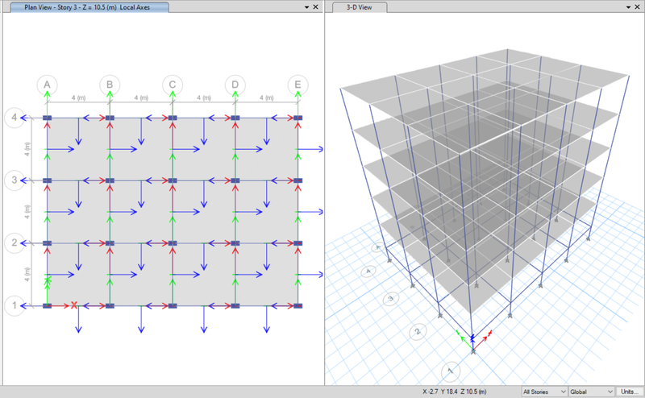This screenshot has width=645, height=398.
Task: Switch to the 3-D View tab
Action: coord(359,7)
